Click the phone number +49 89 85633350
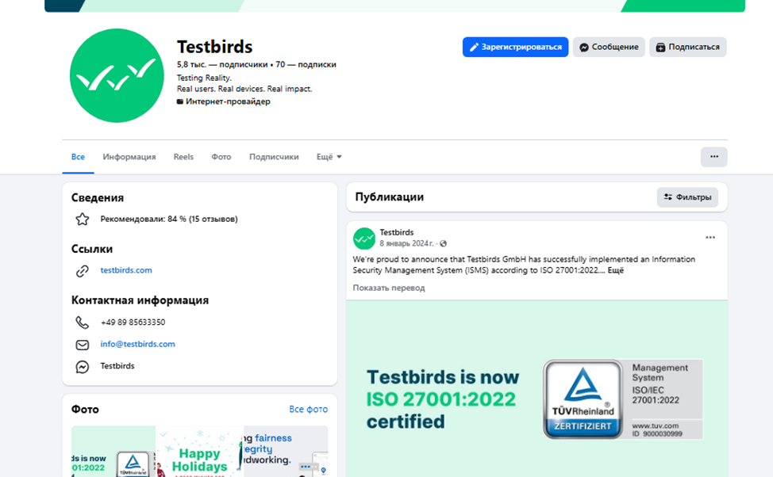The height and width of the screenshot is (477, 773). pyautogui.click(x=133, y=322)
